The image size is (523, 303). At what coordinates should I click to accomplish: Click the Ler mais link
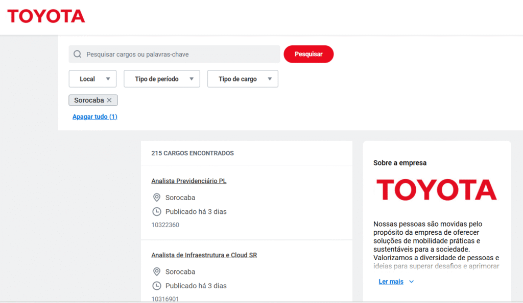tap(391, 282)
